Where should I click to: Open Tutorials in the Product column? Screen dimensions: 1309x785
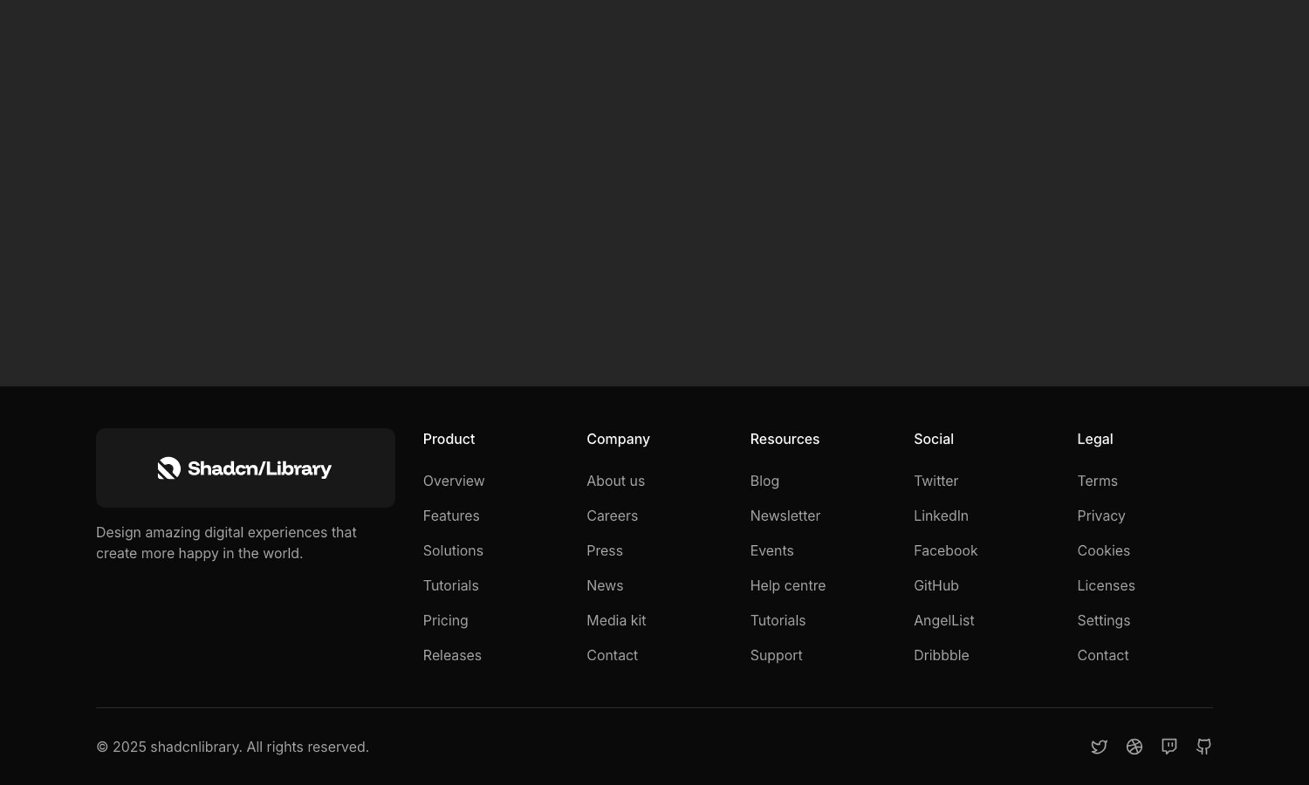pos(451,585)
